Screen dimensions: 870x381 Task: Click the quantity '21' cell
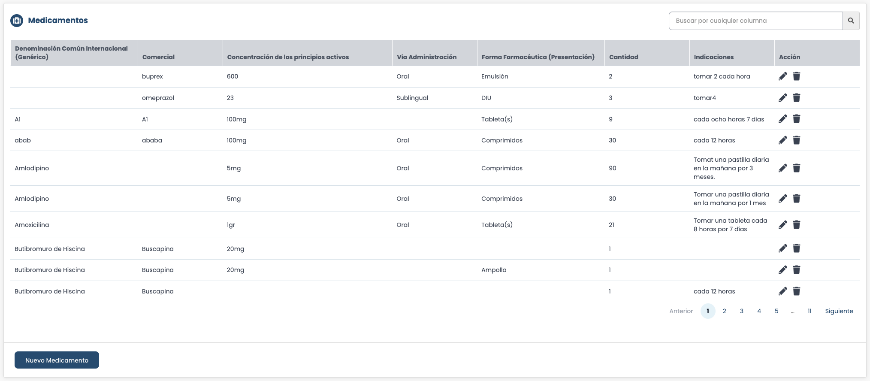pos(611,225)
